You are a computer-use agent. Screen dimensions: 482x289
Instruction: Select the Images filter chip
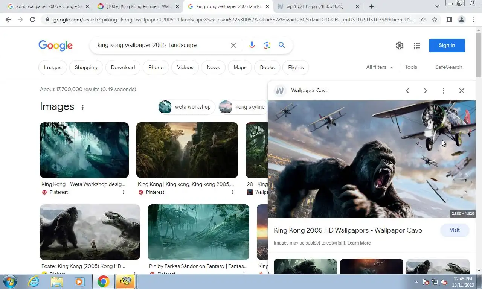point(53,68)
